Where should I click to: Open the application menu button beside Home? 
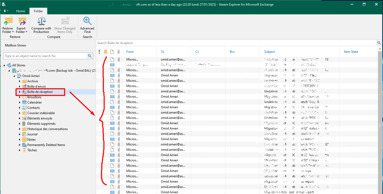[x=6, y=11]
